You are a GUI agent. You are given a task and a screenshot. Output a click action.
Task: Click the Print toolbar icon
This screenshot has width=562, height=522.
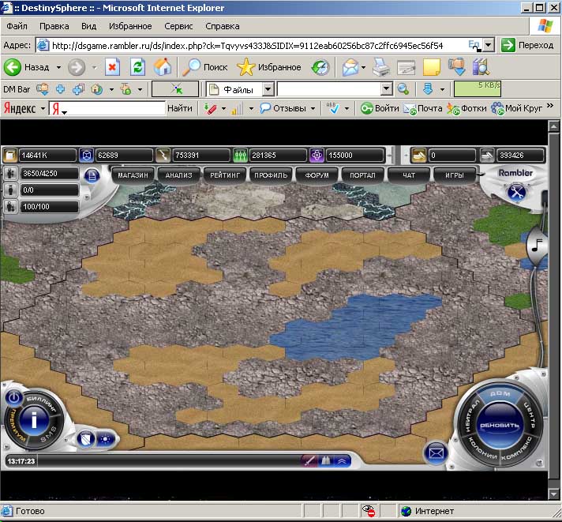[x=381, y=67]
